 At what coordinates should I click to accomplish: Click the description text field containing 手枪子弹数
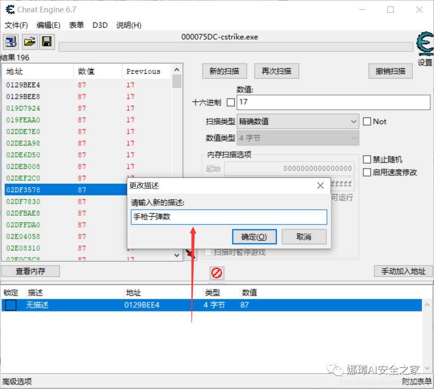point(229,217)
